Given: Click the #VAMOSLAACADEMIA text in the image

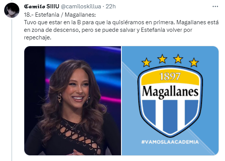Looking at the screenshot, I should coord(170,142).
